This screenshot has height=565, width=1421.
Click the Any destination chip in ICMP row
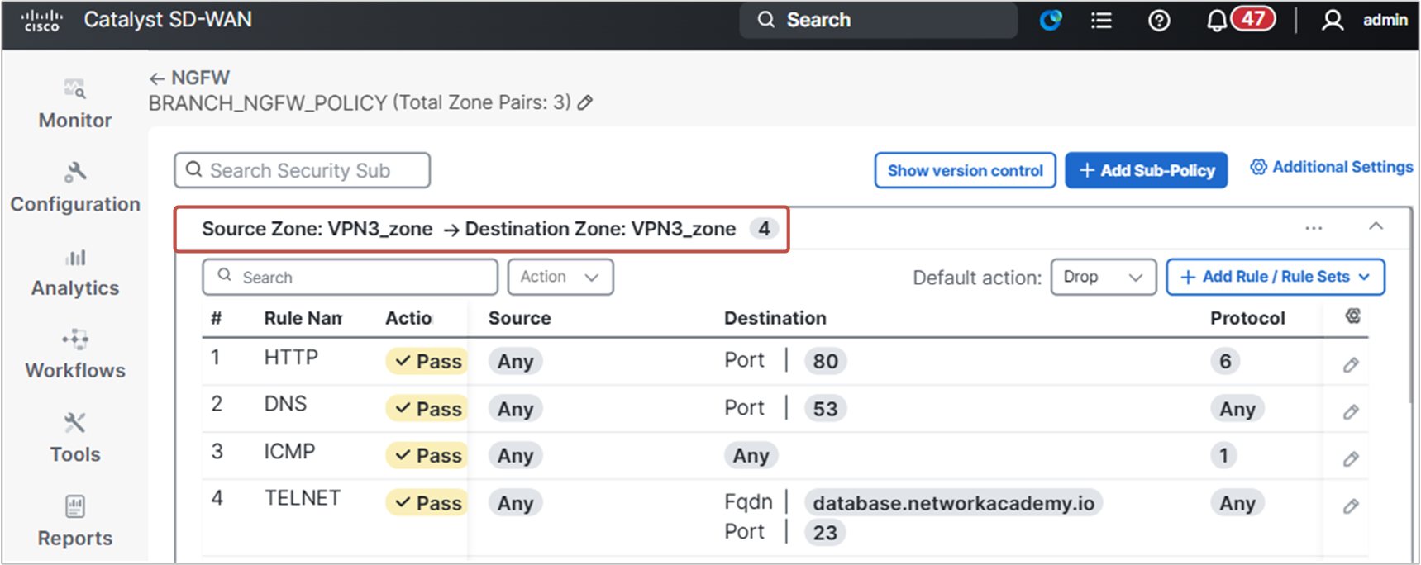pos(751,455)
